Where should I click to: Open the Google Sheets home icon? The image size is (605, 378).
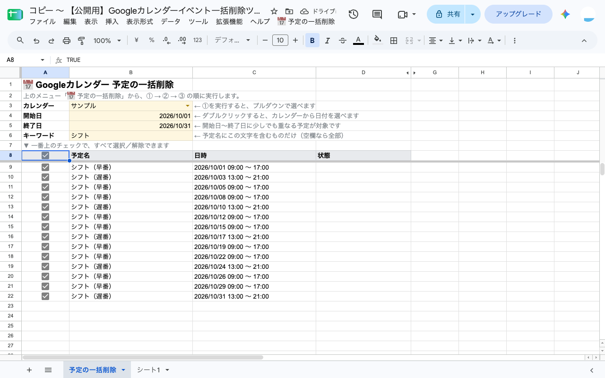(x=15, y=15)
